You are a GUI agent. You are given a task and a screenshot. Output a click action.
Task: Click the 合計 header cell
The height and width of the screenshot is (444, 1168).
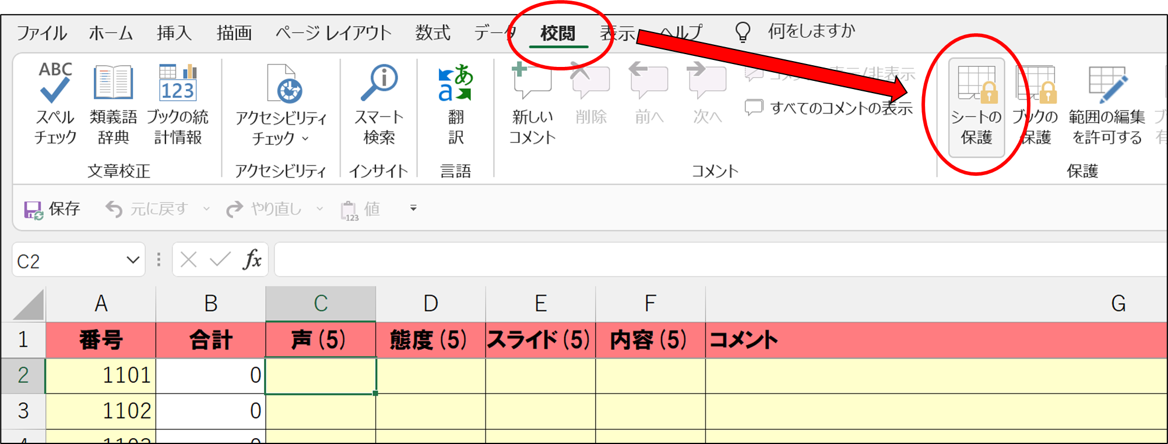pos(210,340)
